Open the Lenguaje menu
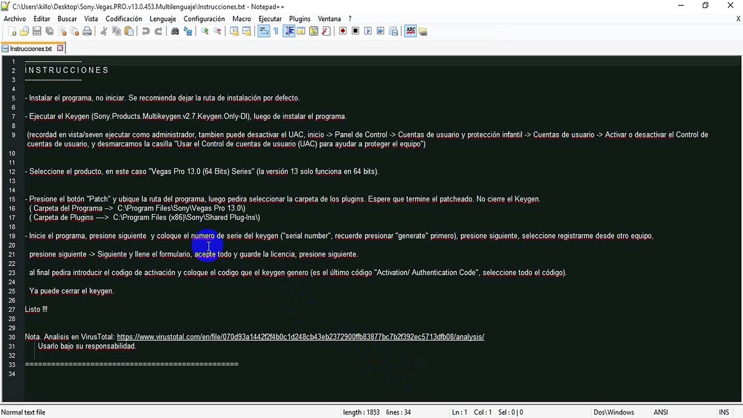Image resolution: width=743 pixels, height=418 pixels. pyautogui.click(x=163, y=19)
